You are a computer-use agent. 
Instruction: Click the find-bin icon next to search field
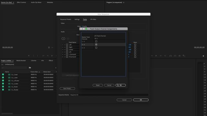[x=30, y=68]
